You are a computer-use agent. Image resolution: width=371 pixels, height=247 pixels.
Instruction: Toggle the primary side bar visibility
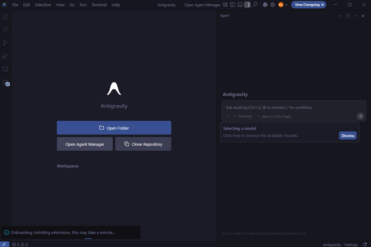pyautogui.click(x=232, y=5)
